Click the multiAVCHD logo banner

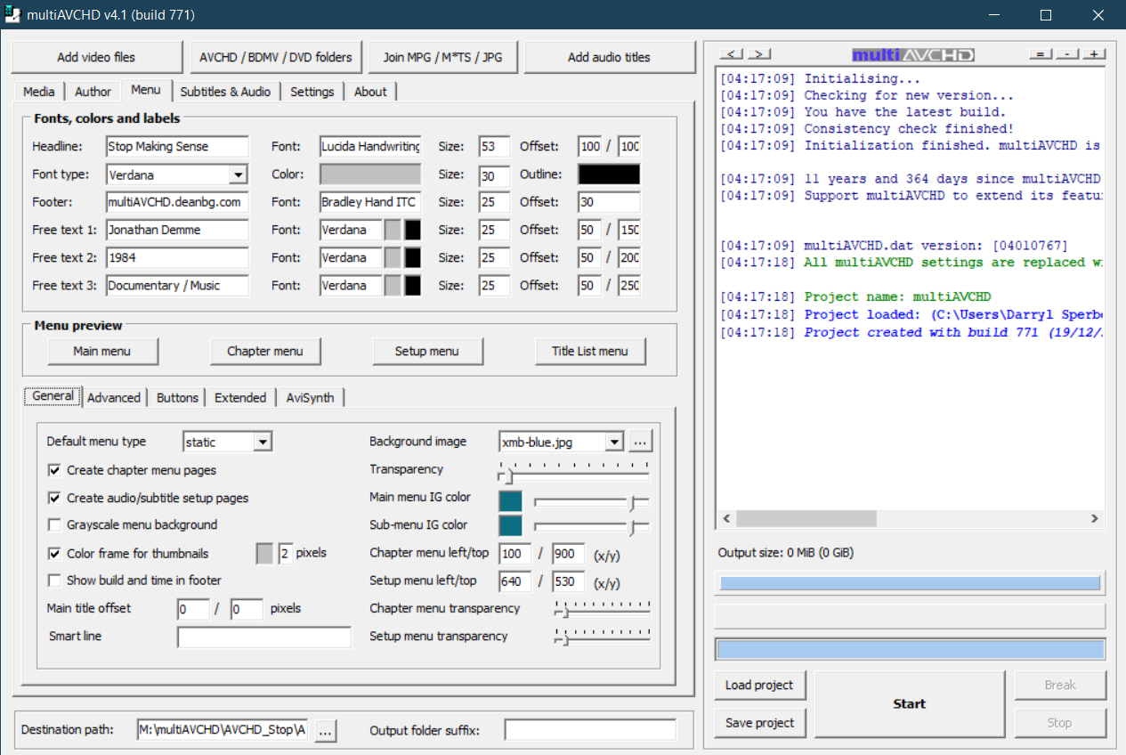coord(912,55)
